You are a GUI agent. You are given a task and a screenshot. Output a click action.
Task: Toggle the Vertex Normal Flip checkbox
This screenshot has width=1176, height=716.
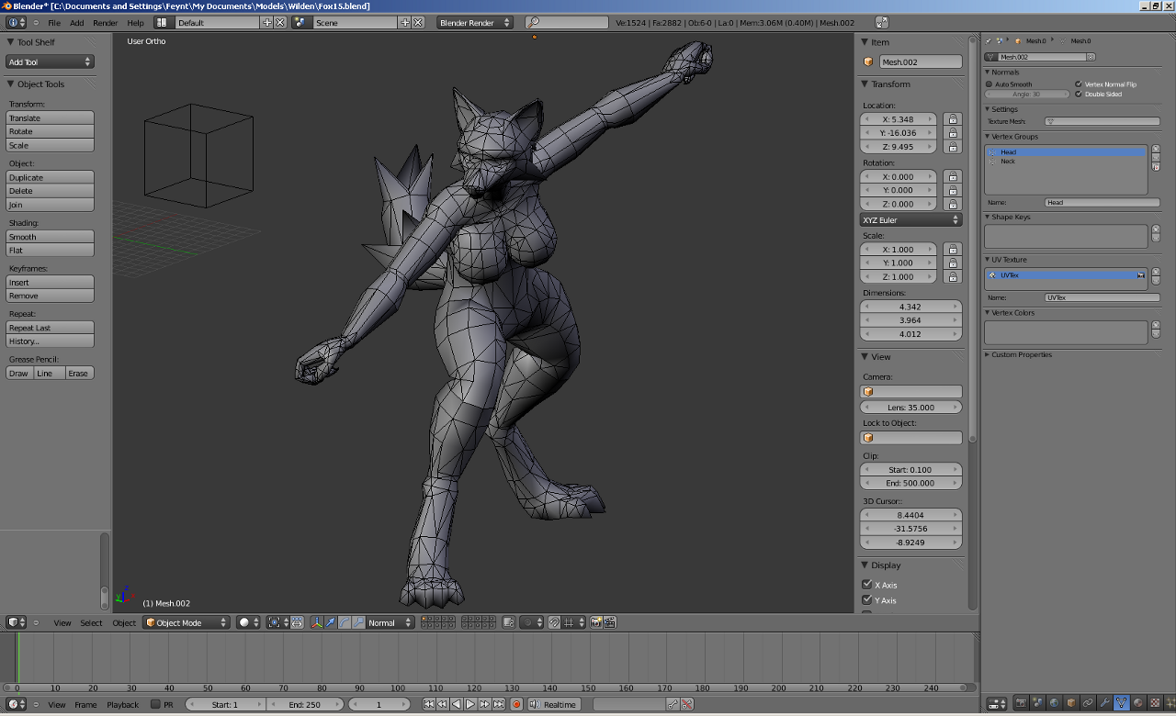(x=1079, y=84)
